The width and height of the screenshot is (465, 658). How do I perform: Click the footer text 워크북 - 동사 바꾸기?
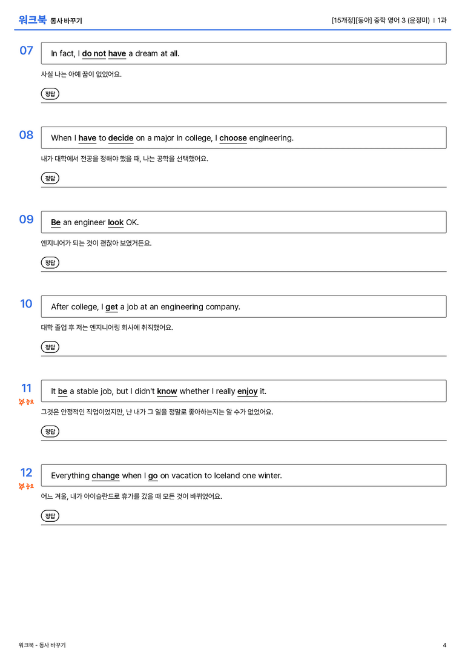(42, 645)
